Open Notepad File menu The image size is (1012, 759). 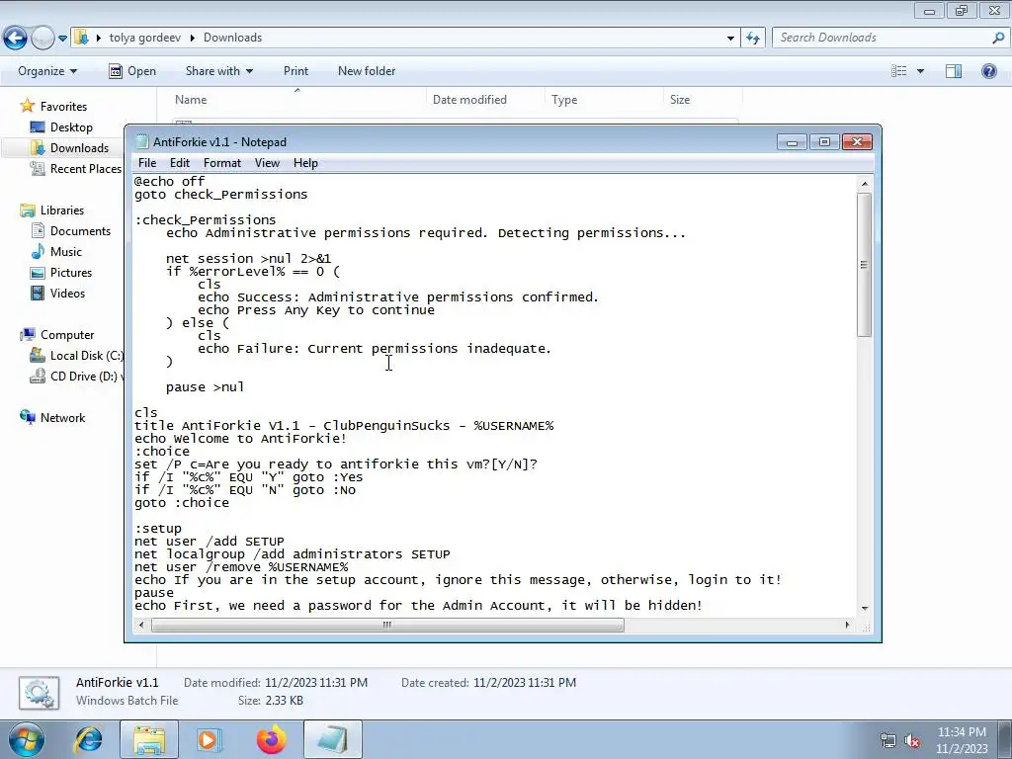[147, 163]
